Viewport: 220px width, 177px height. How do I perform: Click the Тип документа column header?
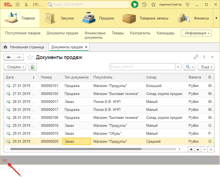pyautogui.click(x=77, y=77)
